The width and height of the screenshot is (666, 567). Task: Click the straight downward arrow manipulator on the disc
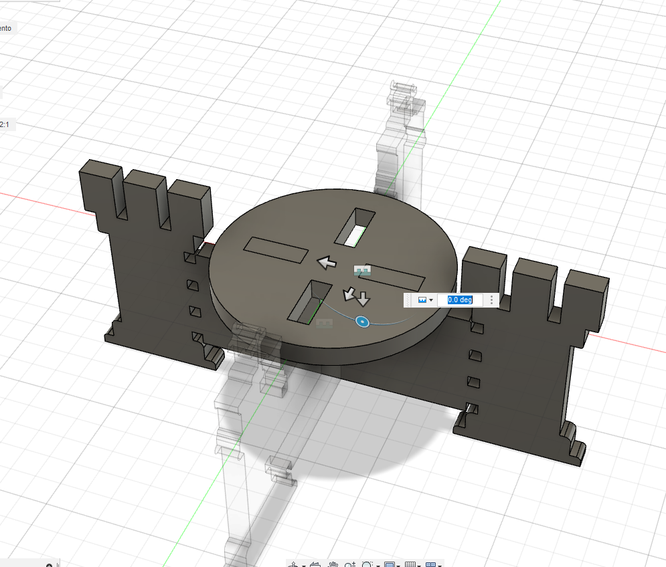[363, 299]
